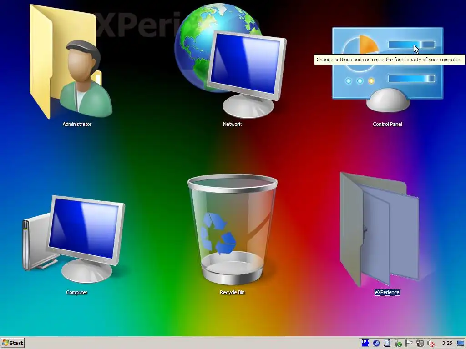The image size is (466, 349).
Task: Open the Recycle Bin icon
Action: click(233, 229)
